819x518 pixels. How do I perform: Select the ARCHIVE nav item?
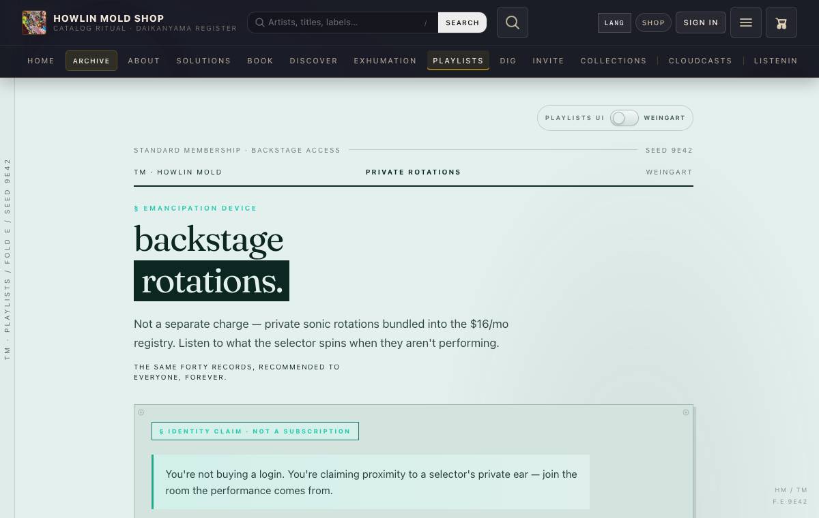[x=91, y=61]
